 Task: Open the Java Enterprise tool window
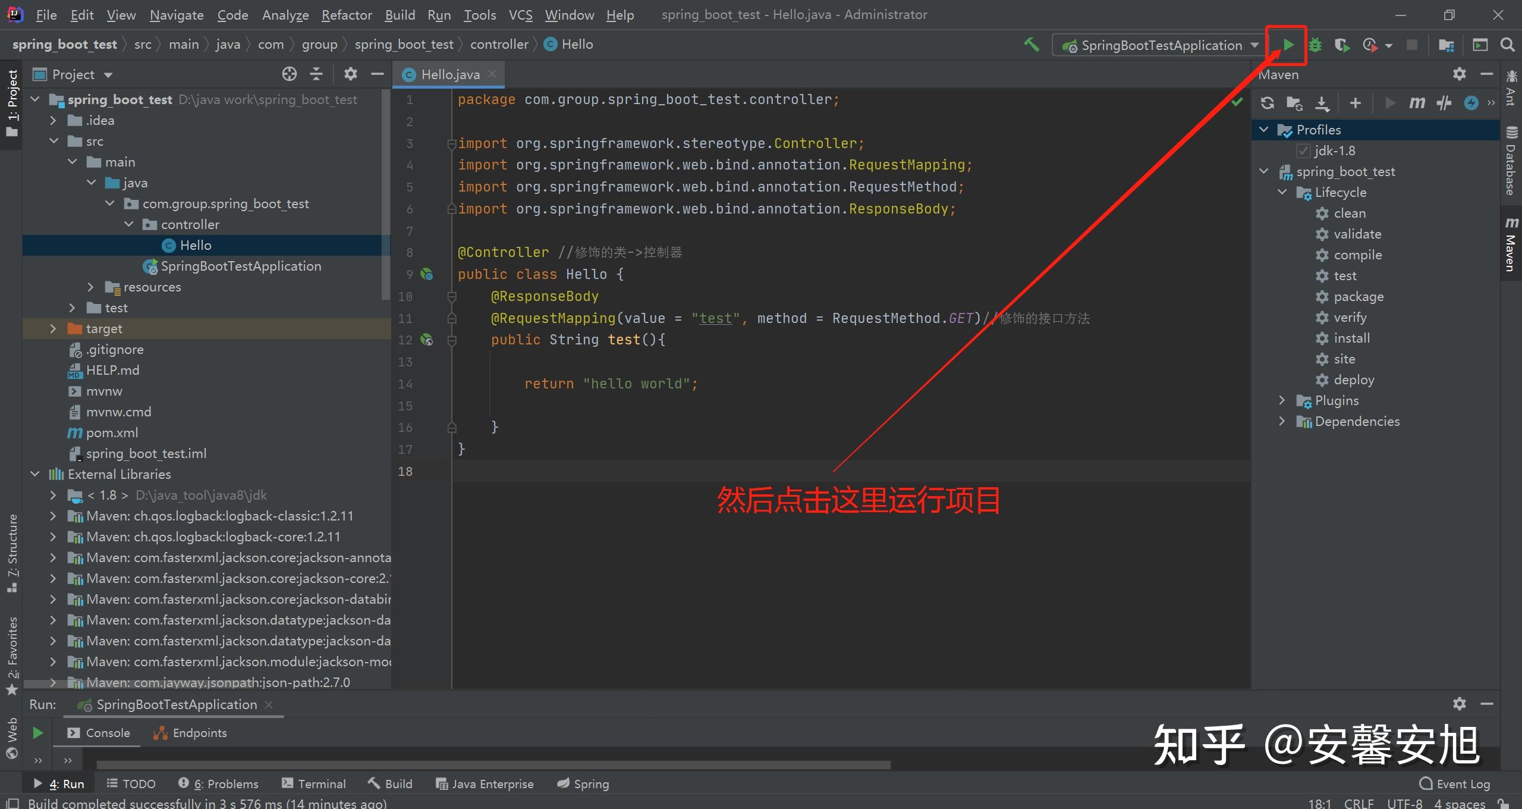click(x=485, y=783)
